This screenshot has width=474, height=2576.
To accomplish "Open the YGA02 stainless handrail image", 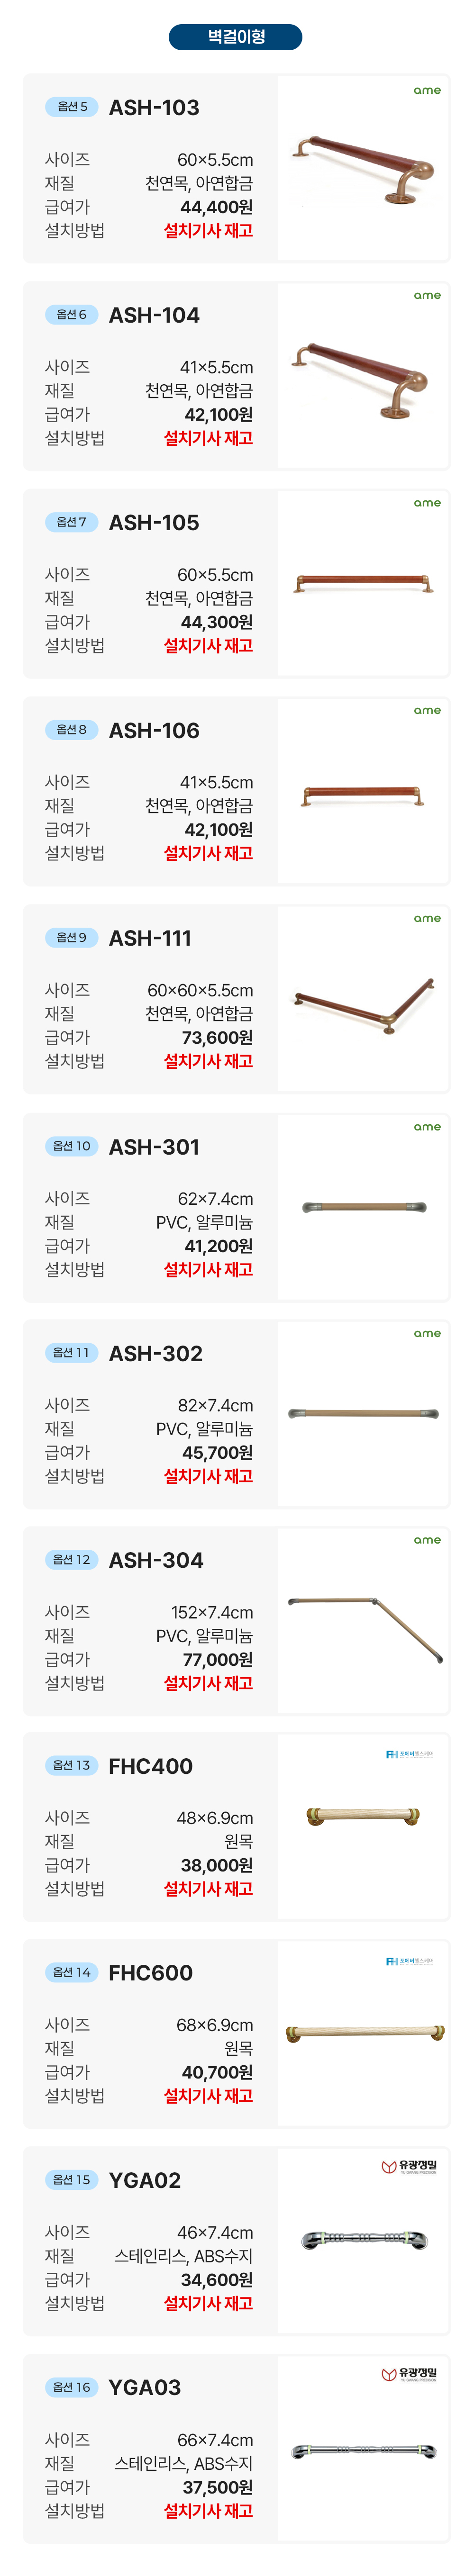I will click(x=364, y=2241).
